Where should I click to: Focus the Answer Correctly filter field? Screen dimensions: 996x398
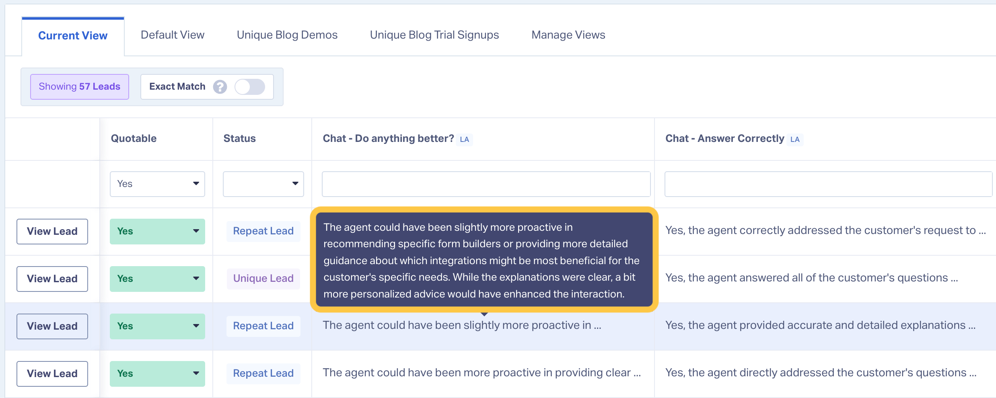[828, 184]
